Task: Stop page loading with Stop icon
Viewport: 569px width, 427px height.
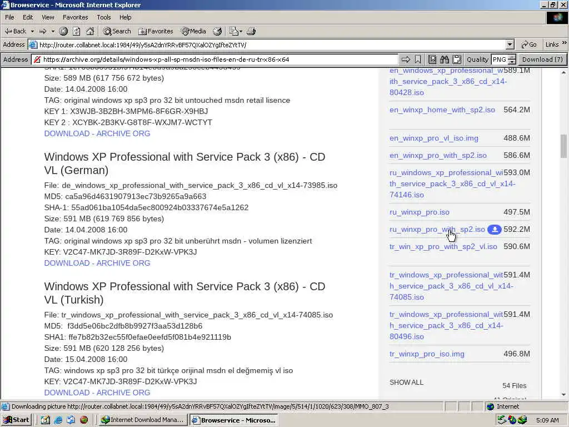Action: click(63, 31)
